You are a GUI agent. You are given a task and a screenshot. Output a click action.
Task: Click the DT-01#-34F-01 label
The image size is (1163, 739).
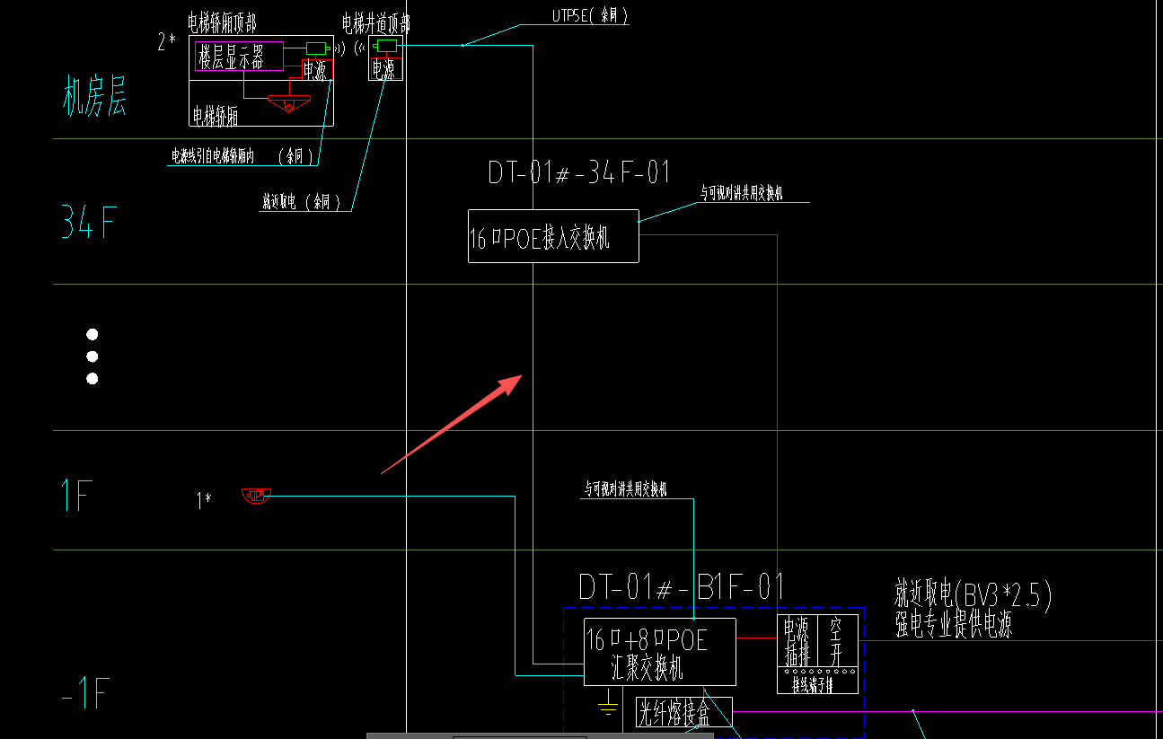579,172
